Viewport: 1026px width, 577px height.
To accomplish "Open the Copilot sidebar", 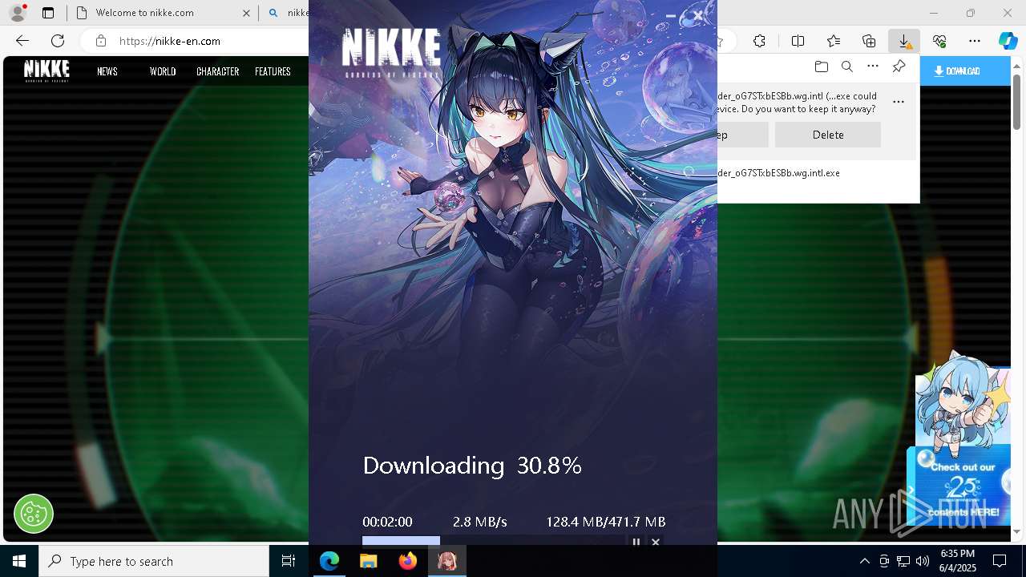I will (x=1008, y=41).
